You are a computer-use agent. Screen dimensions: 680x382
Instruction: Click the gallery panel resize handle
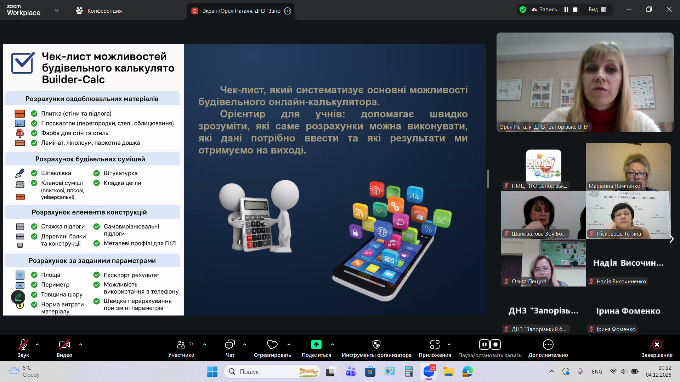tap(488, 179)
